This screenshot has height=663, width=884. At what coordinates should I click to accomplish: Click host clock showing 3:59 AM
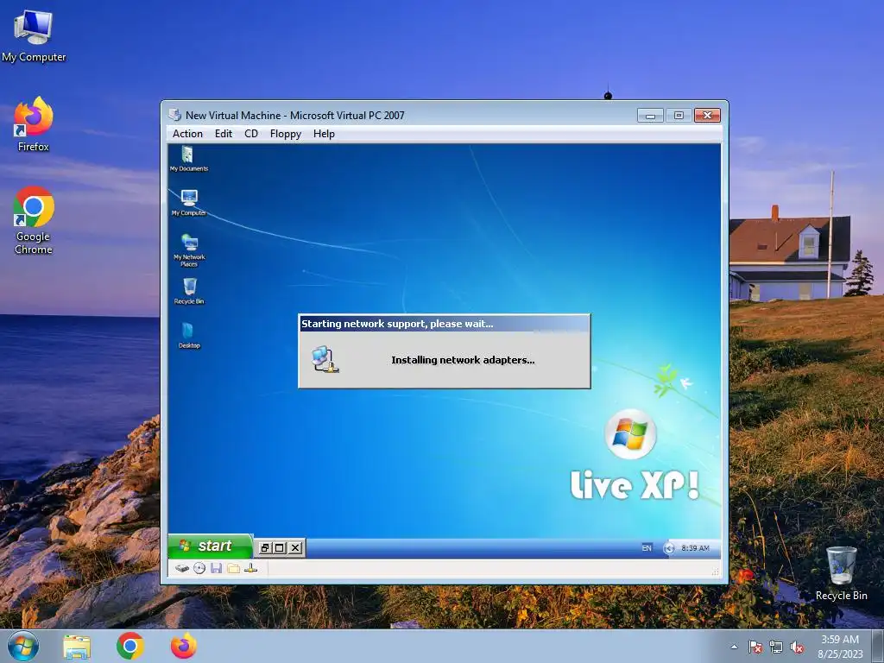(840, 647)
